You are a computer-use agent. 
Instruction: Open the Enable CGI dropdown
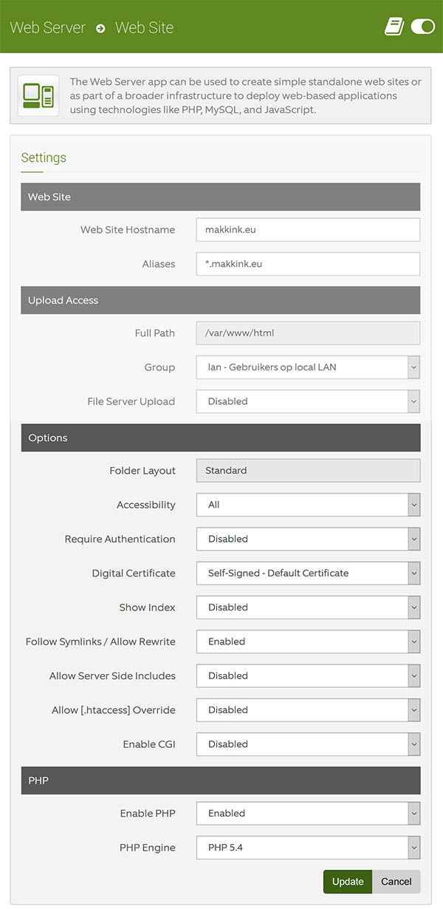point(308,744)
